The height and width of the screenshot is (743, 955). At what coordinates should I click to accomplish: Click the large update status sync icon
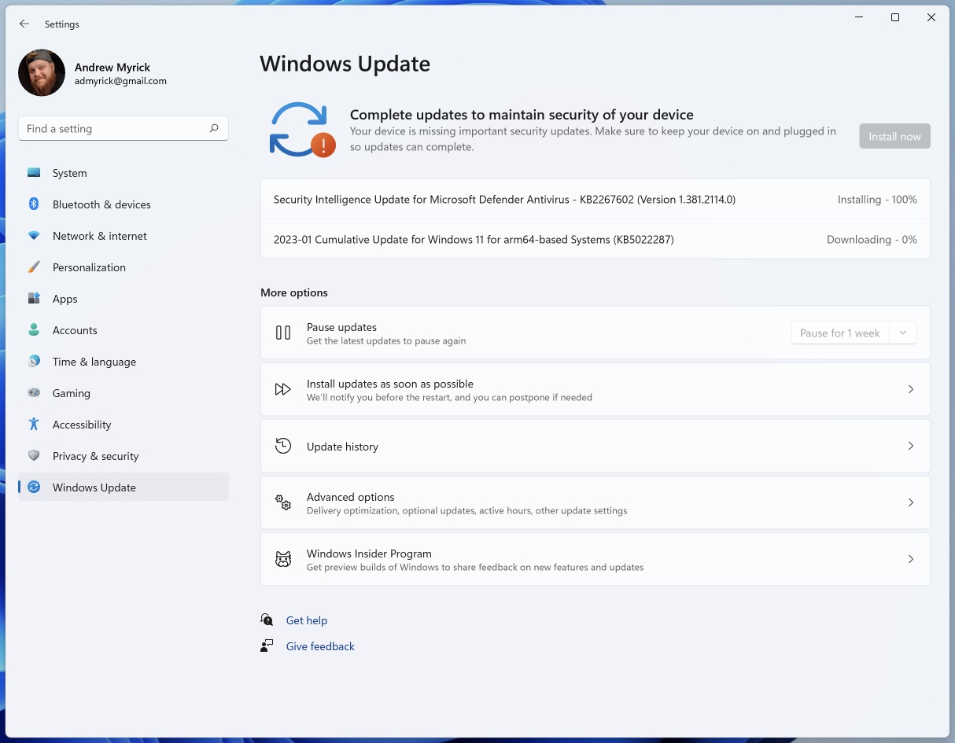pyautogui.click(x=302, y=129)
